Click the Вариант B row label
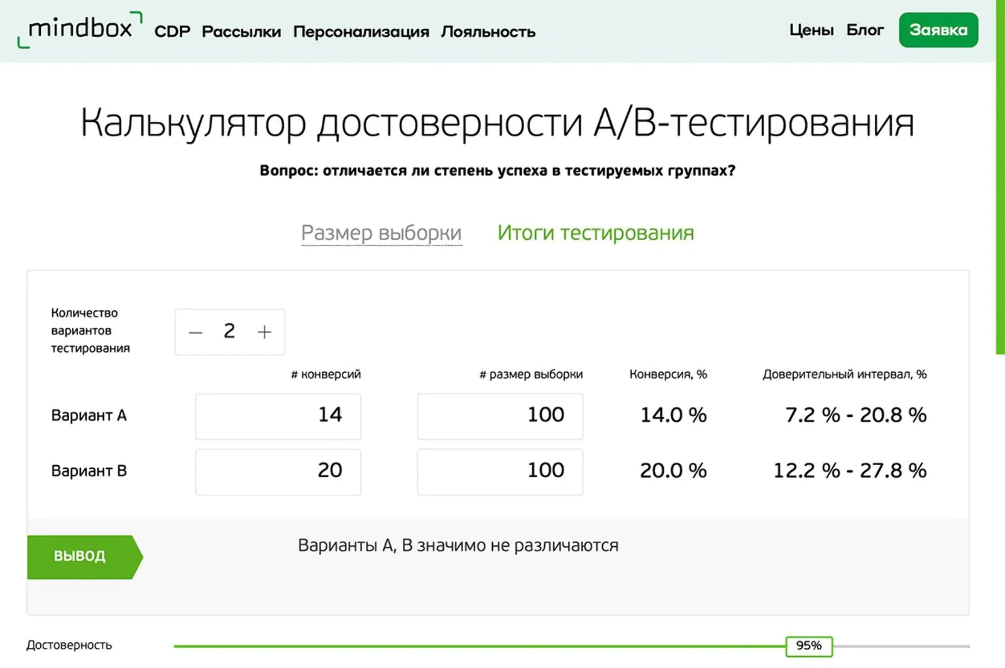Screen dimensions: 1005x668 [89, 471]
